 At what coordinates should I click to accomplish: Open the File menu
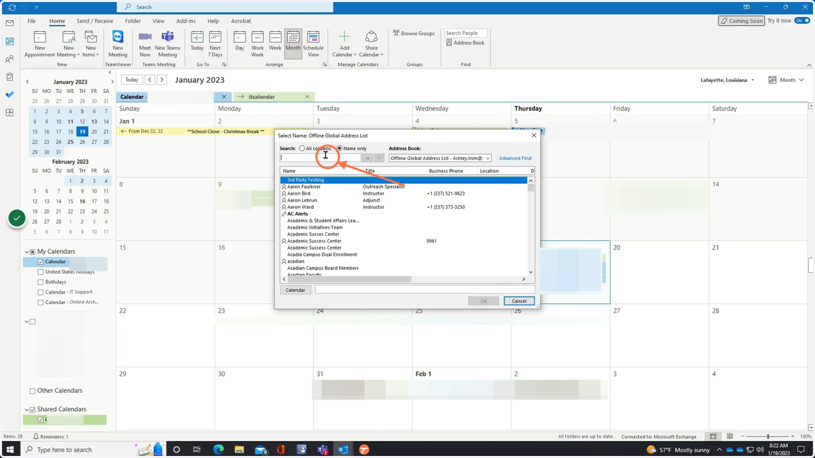[31, 21]
